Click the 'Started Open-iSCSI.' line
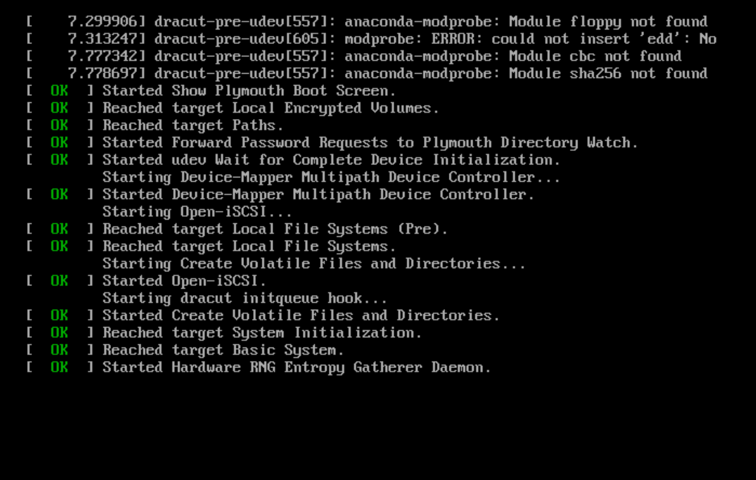756x480 pixels. (184, 281)
